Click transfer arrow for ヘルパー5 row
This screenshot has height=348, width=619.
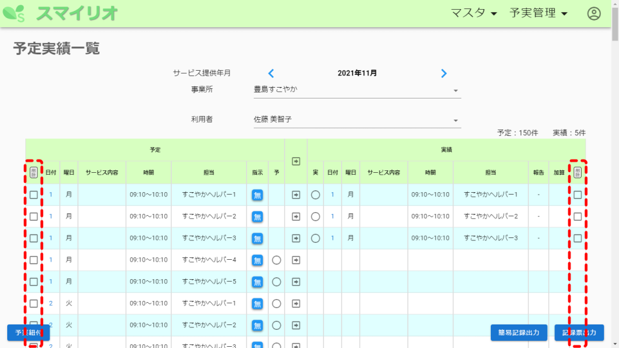pyautogui.click(x=296, y=282)
